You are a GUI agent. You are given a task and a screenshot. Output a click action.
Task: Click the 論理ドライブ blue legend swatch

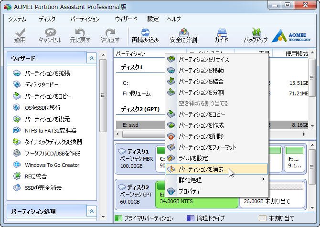tap(190, 218)
